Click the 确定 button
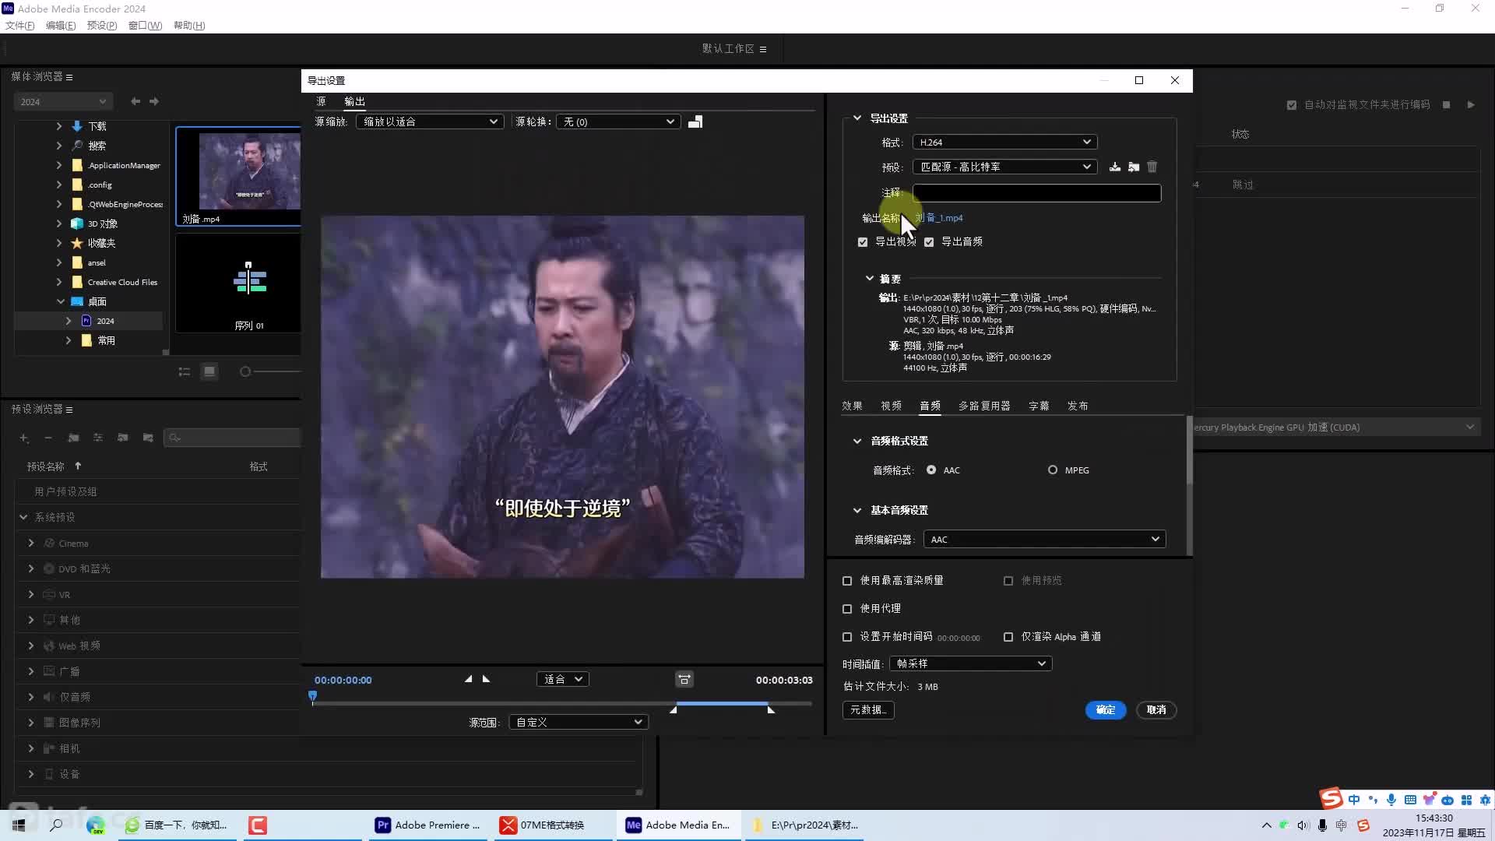Viewport: 1495px width, 841px height. (x=1106, y=709)
